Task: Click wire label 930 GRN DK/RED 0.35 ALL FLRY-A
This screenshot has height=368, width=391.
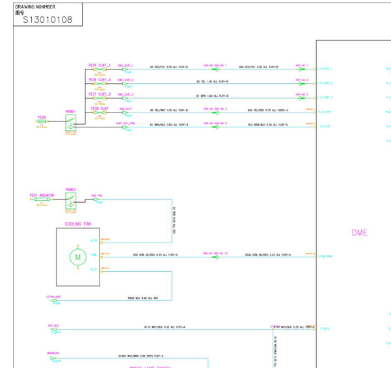Action: click(155, 255)
